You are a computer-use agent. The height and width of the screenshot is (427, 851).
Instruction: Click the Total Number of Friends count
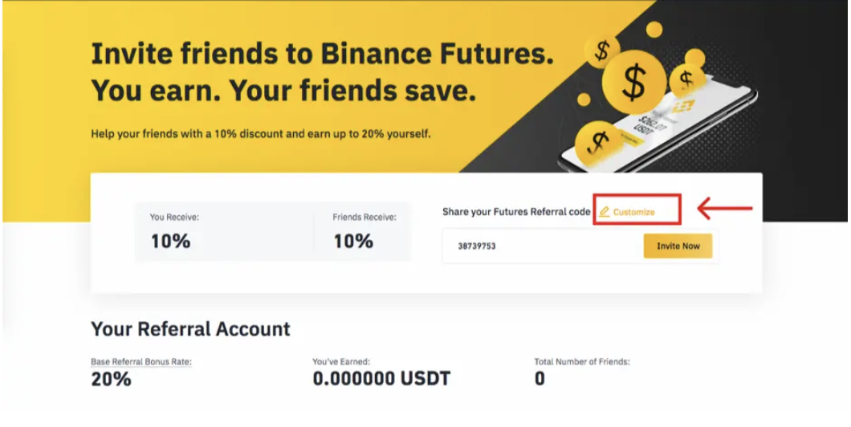[540, 379]
